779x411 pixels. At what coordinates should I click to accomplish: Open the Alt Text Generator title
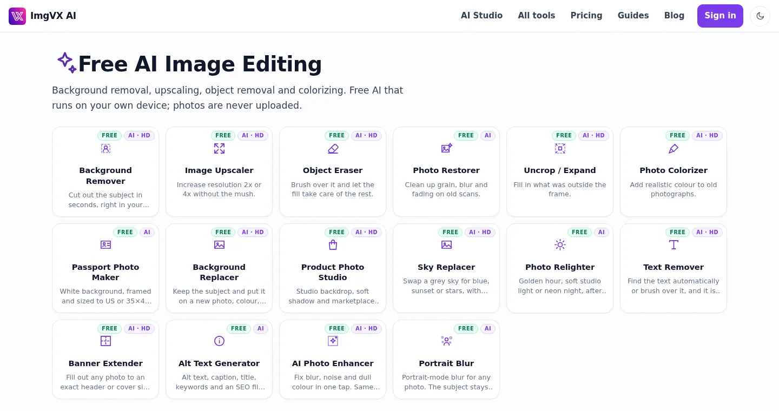coord(219,363)
